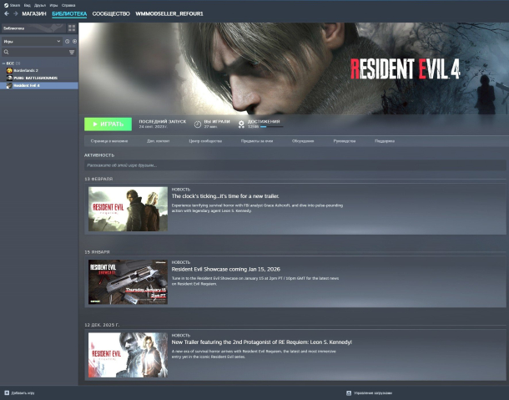Click the forward navigation arrow
Viewport: 509px width, 400px height.
click(15, 13)
